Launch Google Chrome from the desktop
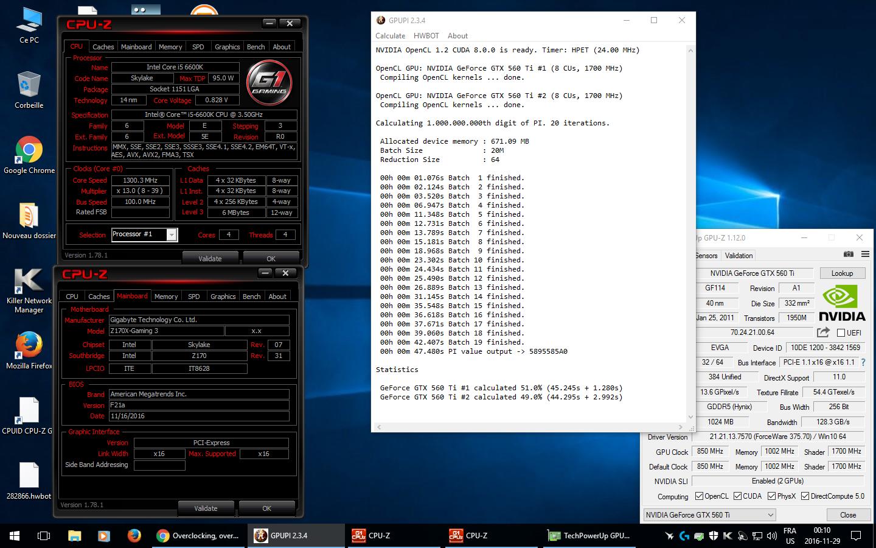This screenshot has height=548, width=876. (29, 156)
